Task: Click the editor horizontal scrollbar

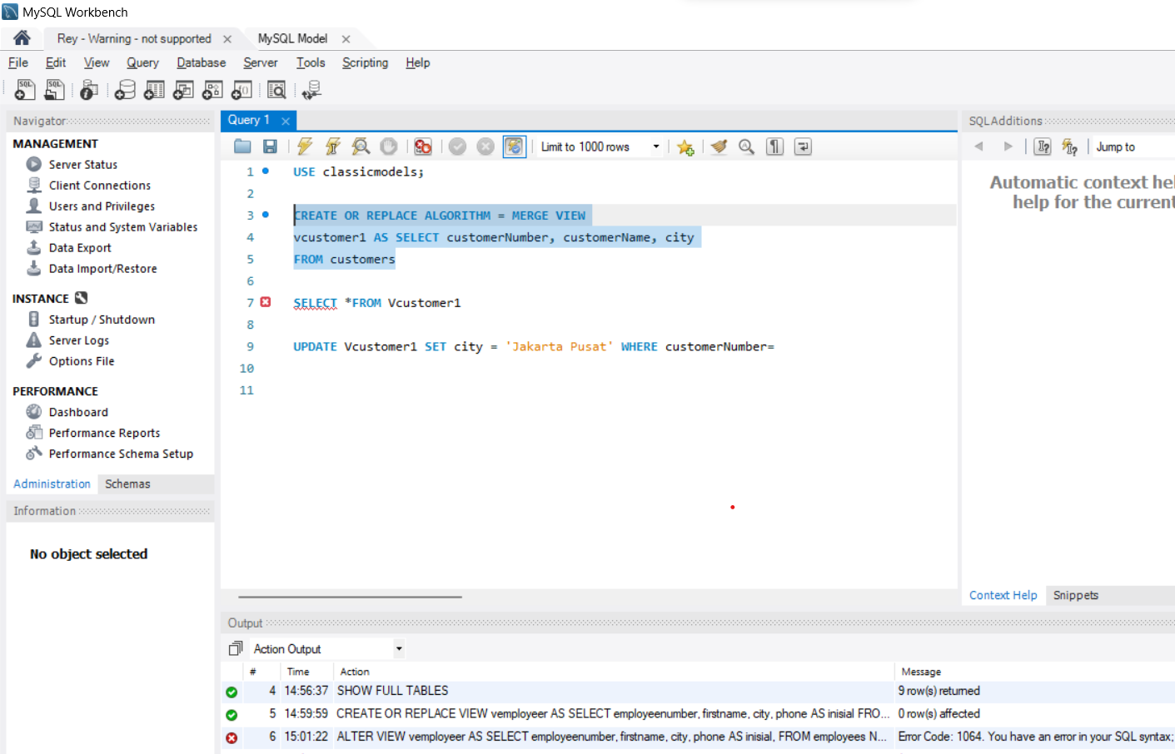Action: tap(350, 597)
